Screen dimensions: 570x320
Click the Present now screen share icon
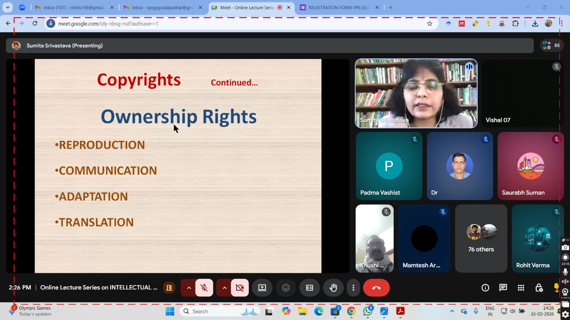262,288
